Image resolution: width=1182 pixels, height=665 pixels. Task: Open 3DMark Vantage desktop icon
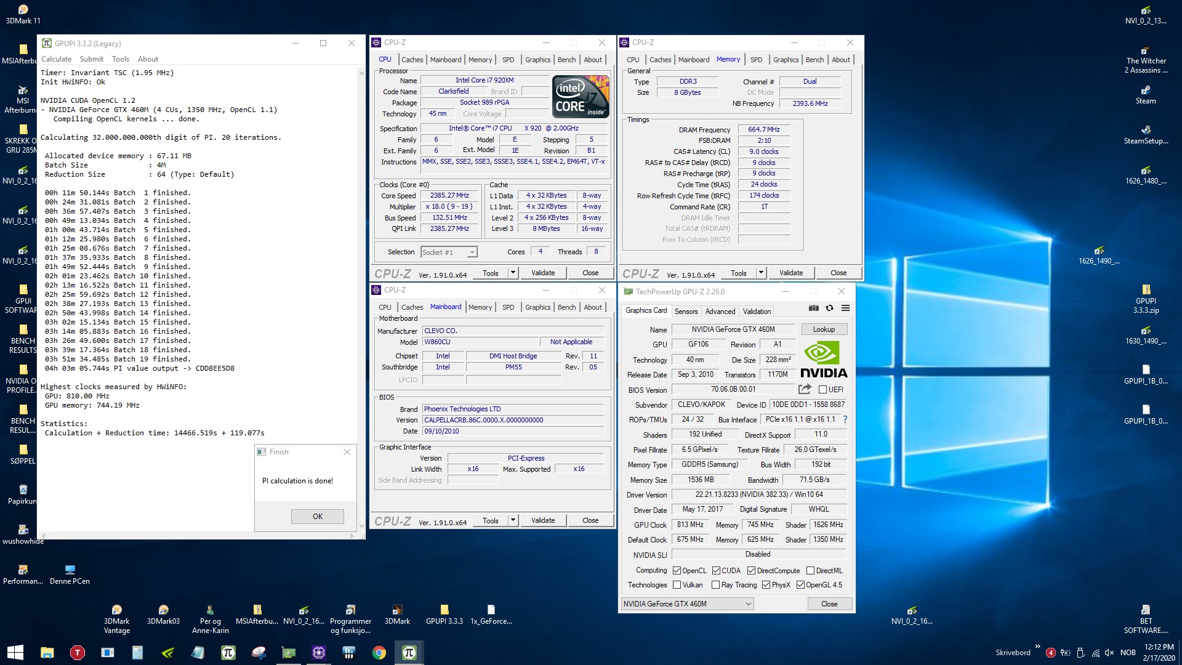117,619
